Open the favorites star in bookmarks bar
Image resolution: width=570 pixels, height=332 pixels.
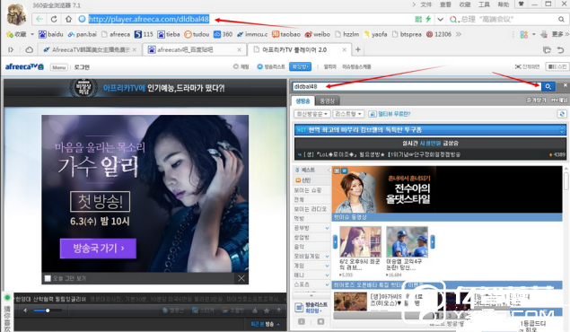click(x=10, y=34)
